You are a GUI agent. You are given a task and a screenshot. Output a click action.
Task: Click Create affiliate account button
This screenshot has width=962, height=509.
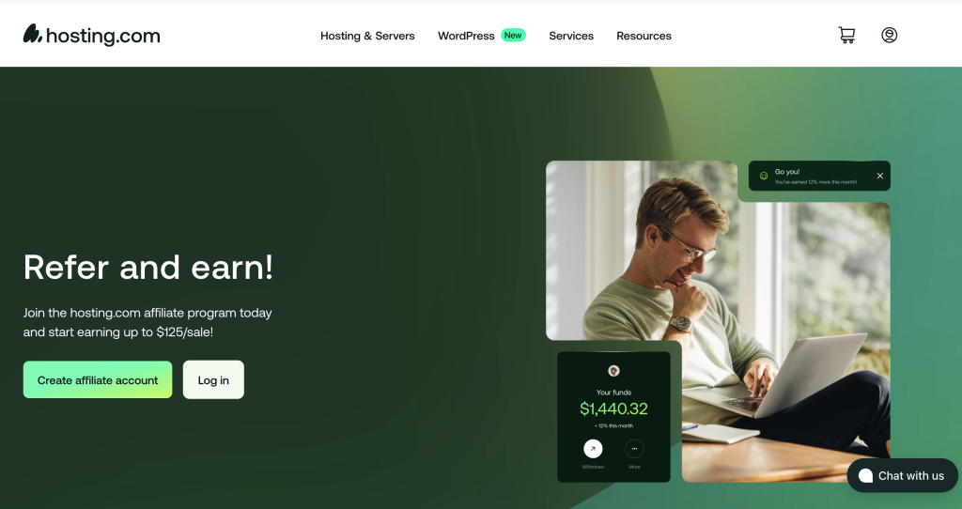[x=98, y=379]
